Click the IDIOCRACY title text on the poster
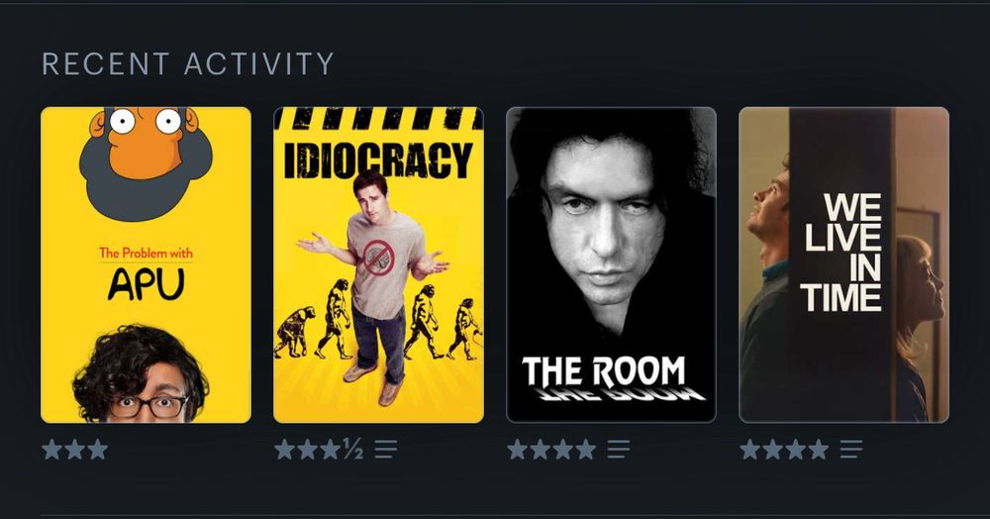990x519 pixels. click(x=377, y=160)
